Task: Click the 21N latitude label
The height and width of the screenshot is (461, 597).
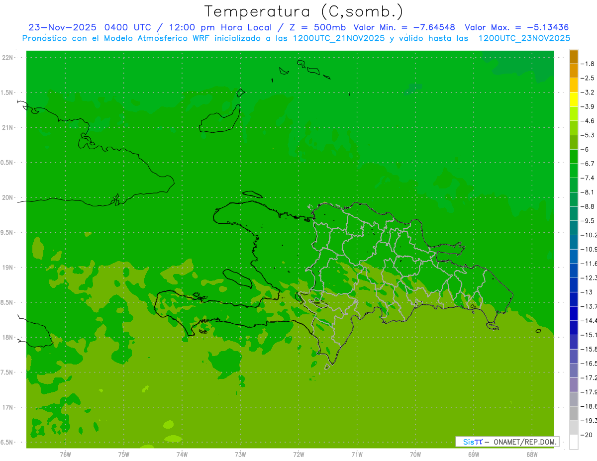Action: pyautogui.click(x=8, y=127)
